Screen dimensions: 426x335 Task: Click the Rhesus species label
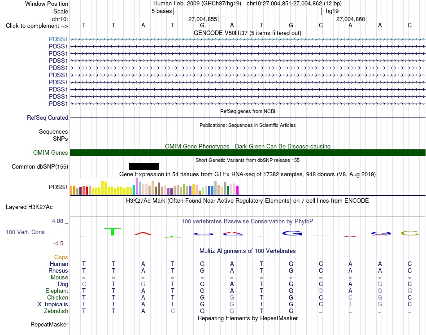58,270
